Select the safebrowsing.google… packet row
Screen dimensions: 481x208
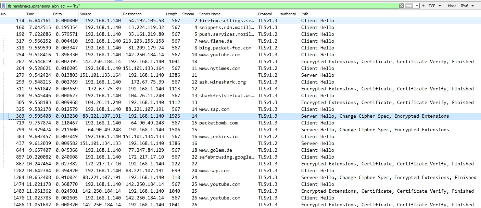point(240,157)
